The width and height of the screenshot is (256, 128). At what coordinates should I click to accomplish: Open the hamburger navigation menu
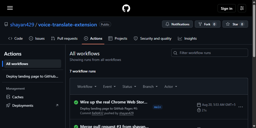(10, 8)
